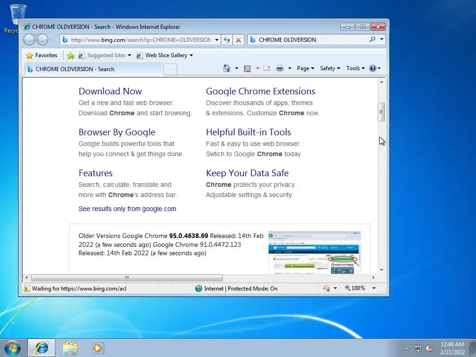The image size is (476, 357).
Task: Click the vertical scrollbar up arrow
Action: [x=382, y=82]
